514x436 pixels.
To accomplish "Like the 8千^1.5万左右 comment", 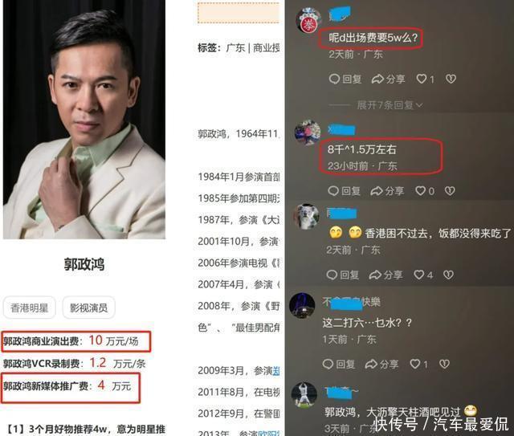I will tap(425, 191).
